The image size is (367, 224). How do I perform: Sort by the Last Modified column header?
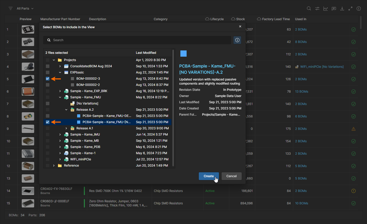[146, 53]
